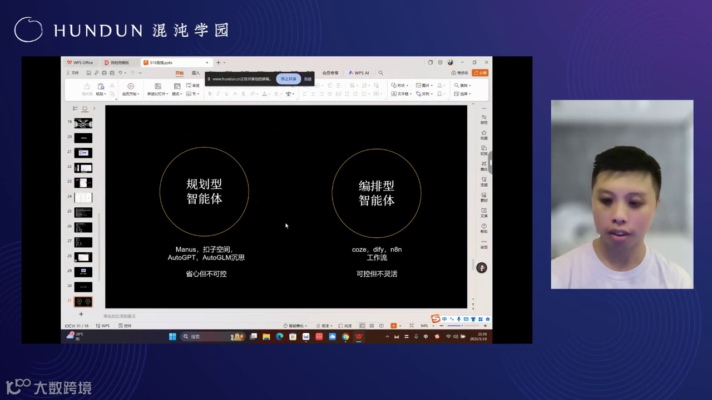Switch to the 插入 ribbon tab
This screenshot has width=712, height=400.
click(196, 73)
